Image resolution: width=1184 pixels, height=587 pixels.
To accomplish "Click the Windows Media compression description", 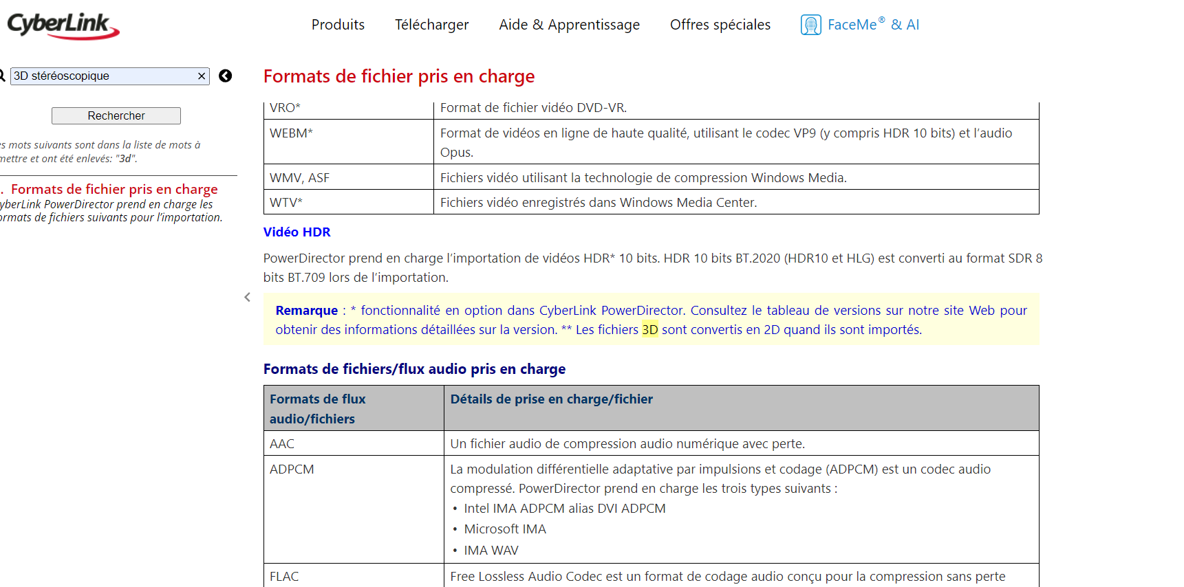I will click(x=643, y=178).
